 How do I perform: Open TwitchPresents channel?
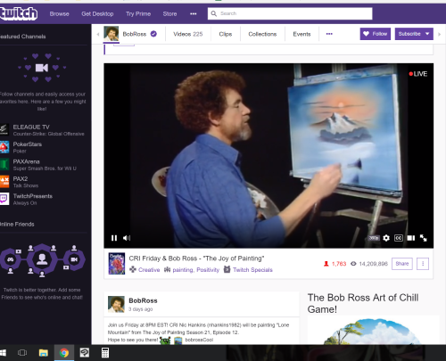(42, 199)
